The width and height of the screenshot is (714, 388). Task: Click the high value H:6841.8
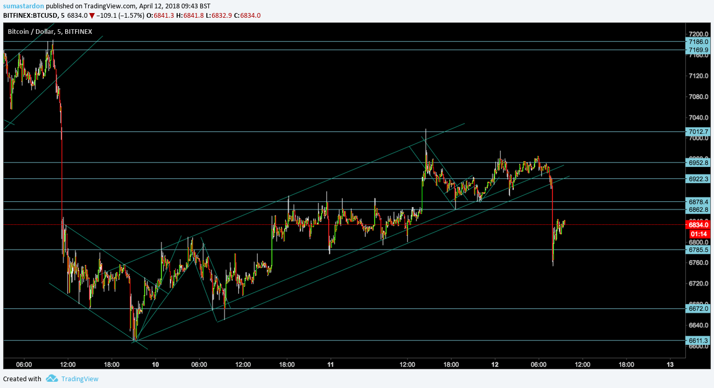[x=190, y=16]
